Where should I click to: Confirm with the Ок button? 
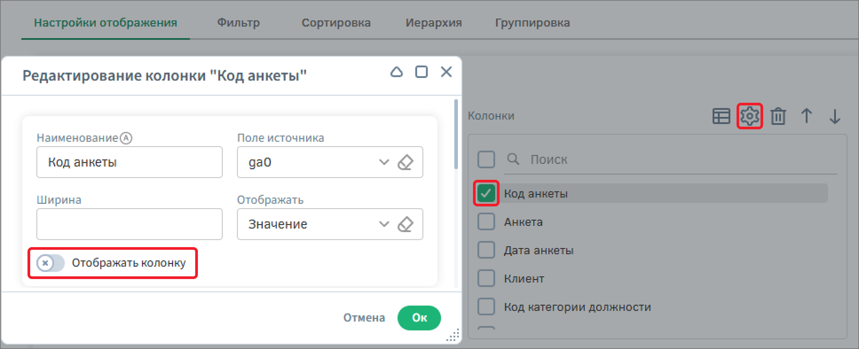(x=419, y=318)
